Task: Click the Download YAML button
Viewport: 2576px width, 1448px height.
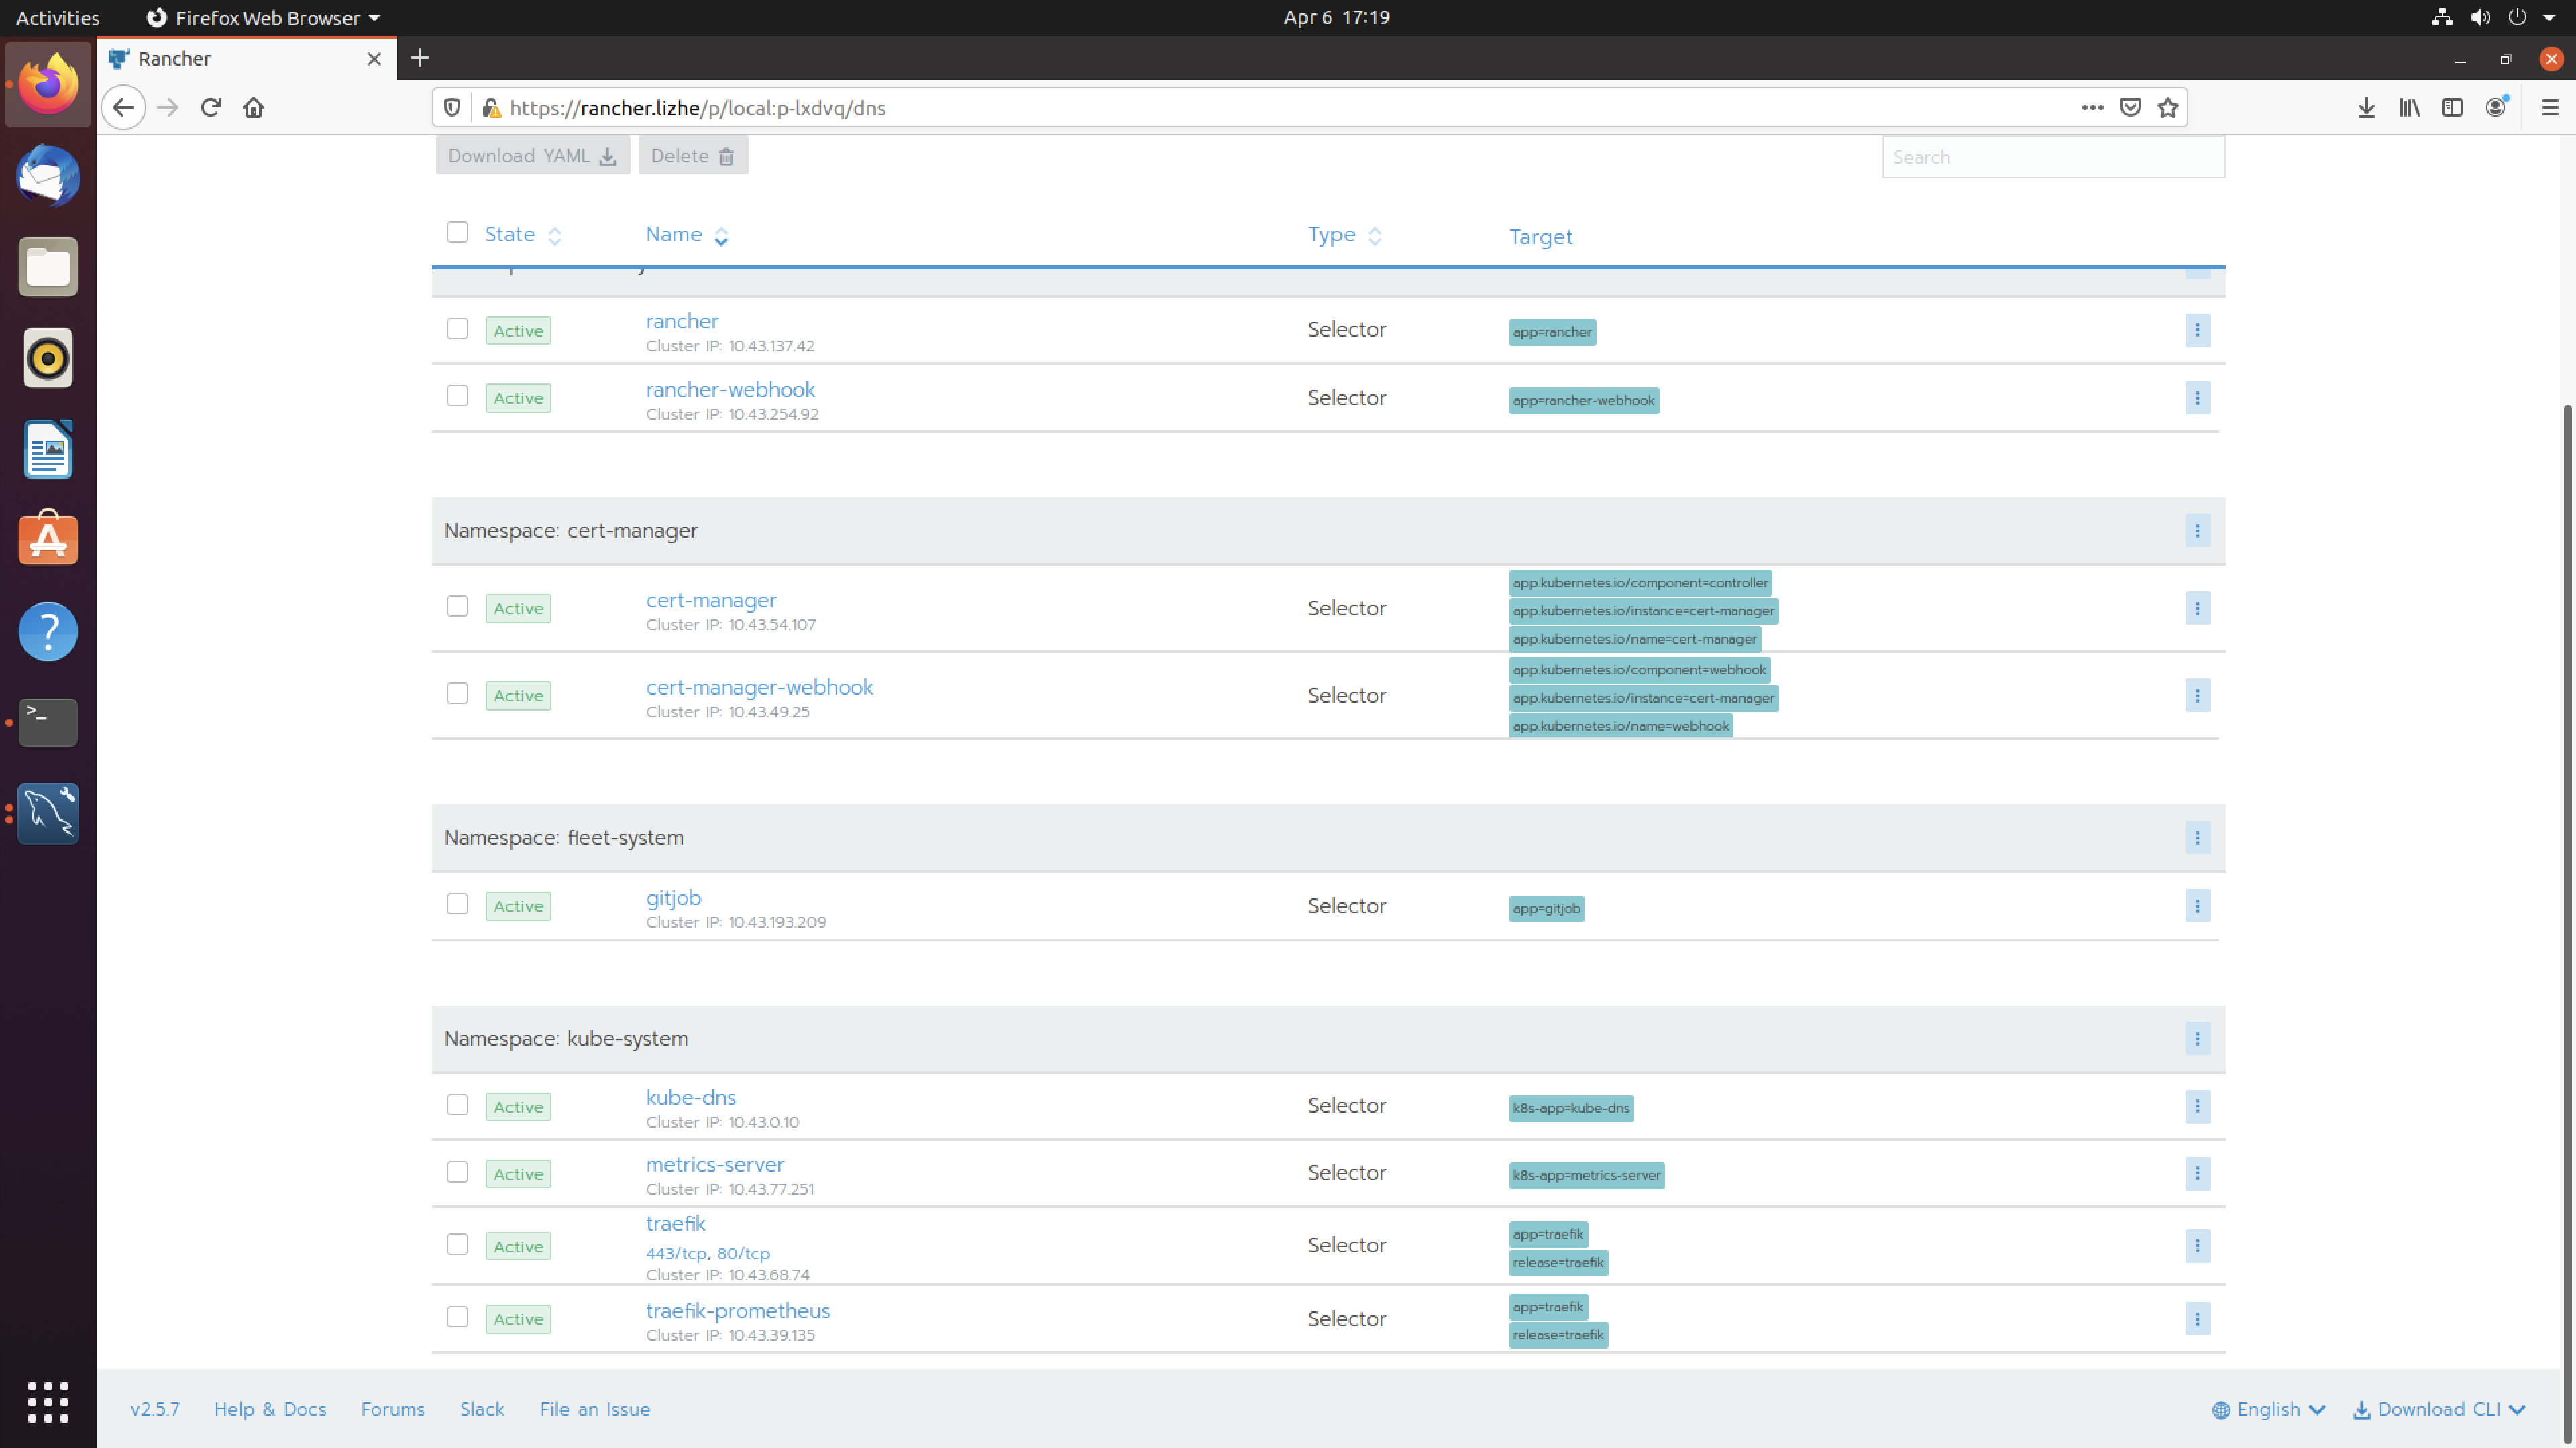Action: (x=531, y=156)
